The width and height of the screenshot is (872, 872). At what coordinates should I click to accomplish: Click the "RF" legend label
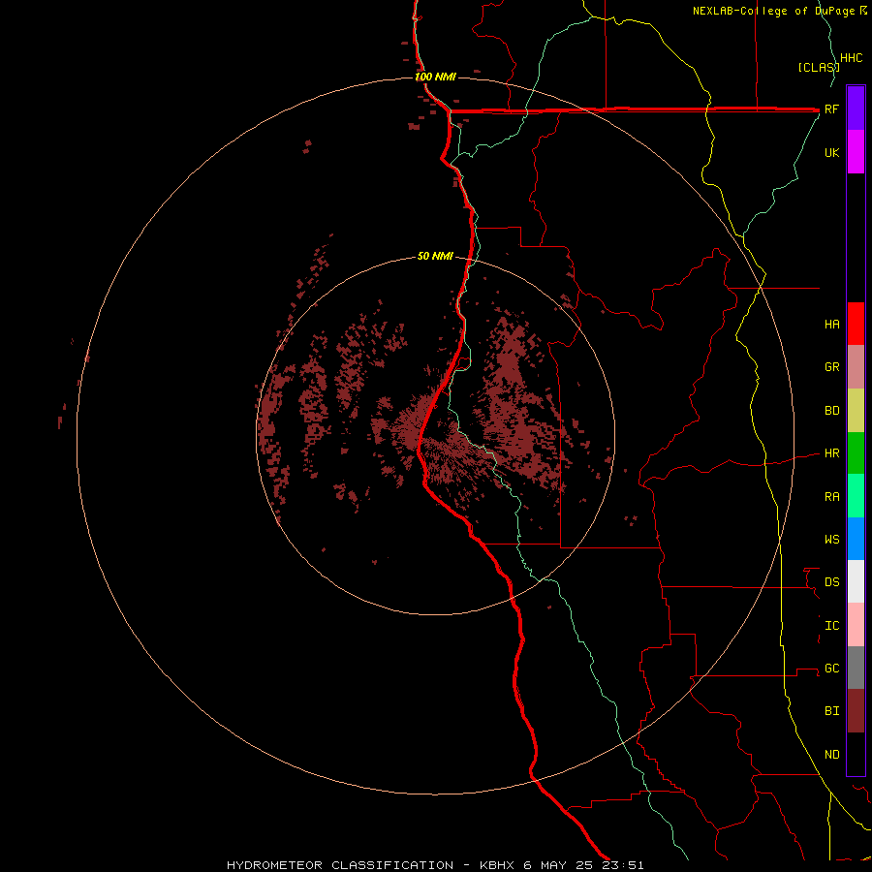click(x=831, y=109)
